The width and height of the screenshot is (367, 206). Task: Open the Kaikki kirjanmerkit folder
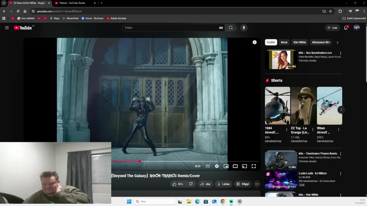(x=354, y=18)
